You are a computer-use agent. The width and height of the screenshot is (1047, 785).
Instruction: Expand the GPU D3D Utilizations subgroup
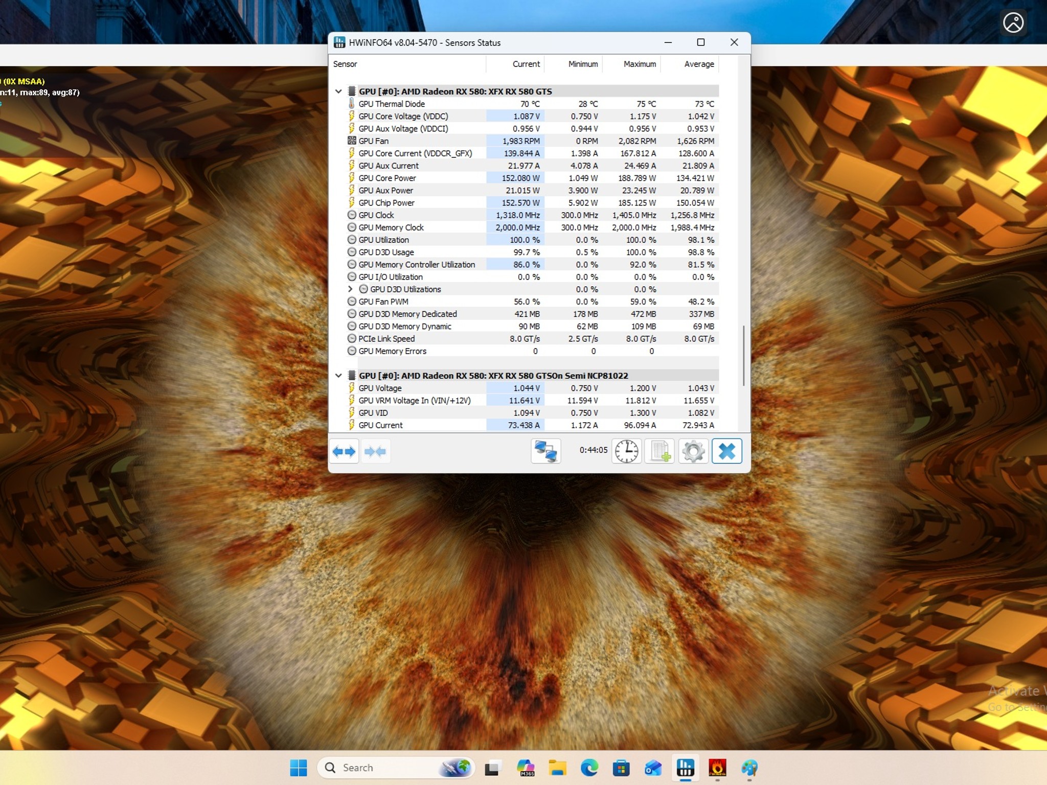click(350, 289)
